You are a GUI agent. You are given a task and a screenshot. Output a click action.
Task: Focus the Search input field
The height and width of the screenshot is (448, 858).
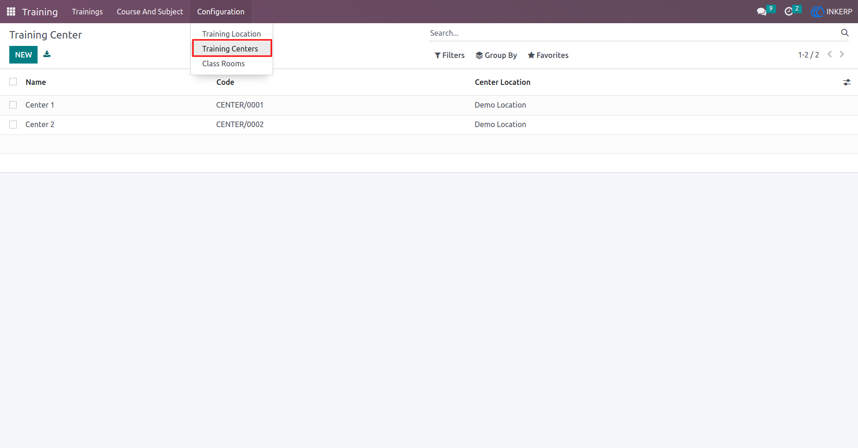tap(633, 33)
